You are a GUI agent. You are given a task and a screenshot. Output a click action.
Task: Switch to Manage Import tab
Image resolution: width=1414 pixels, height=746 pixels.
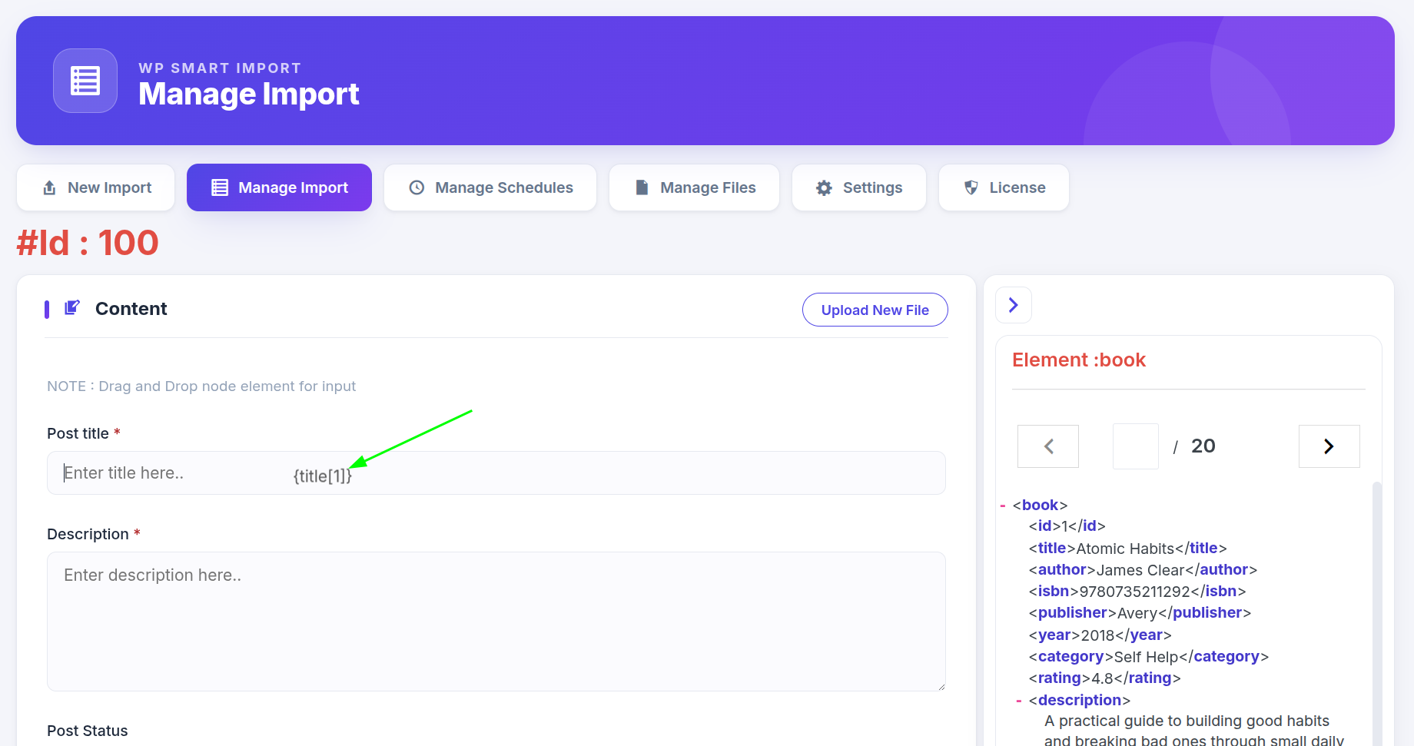tap(280, 187)
